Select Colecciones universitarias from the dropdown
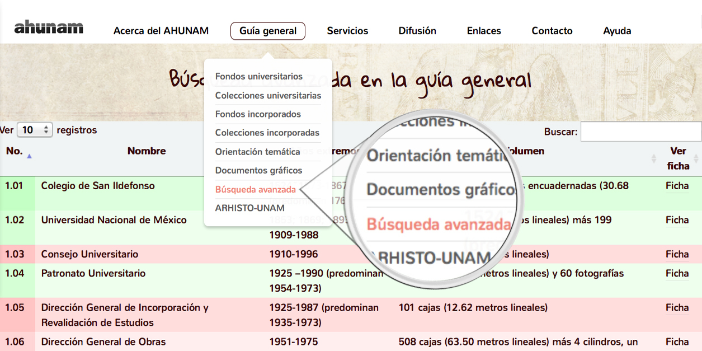702x351 pixels. (x=268, y=96)
